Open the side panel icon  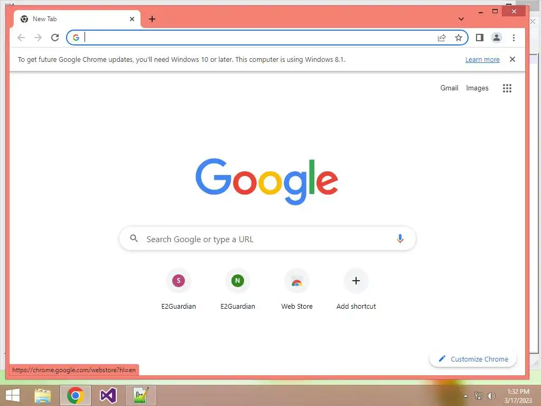[480, 38]
